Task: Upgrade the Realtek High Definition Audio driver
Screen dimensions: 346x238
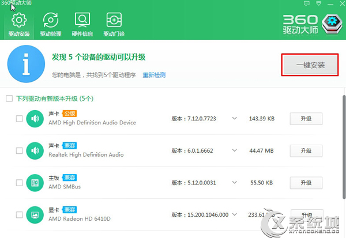Action: (x=306, y=150)
